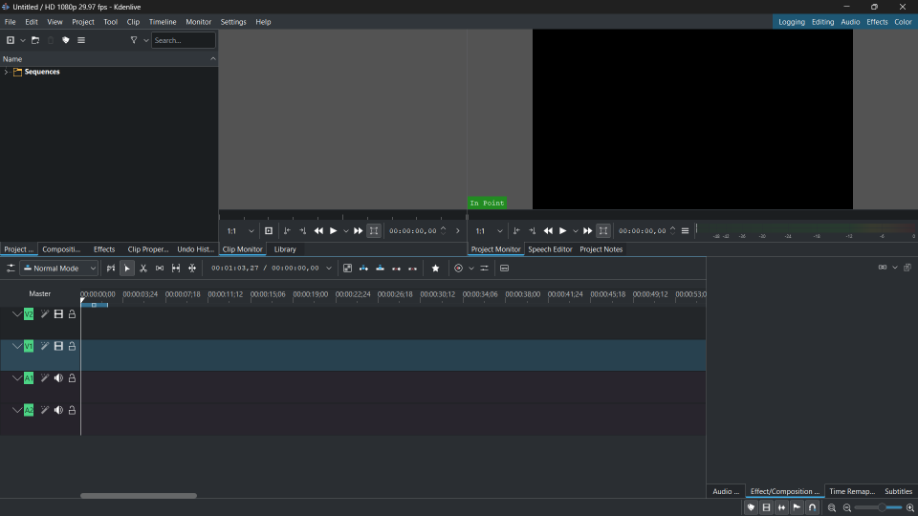Collapse track V2 with chevron
Image resolution: width=918 pixels, height=516 pixels.
17,314
